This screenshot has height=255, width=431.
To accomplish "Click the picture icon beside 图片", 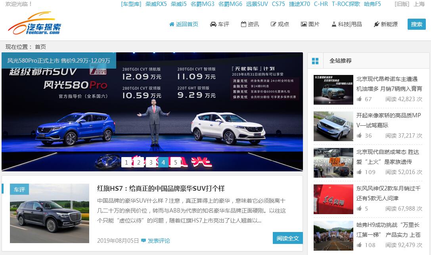I will tap(304, 24).
